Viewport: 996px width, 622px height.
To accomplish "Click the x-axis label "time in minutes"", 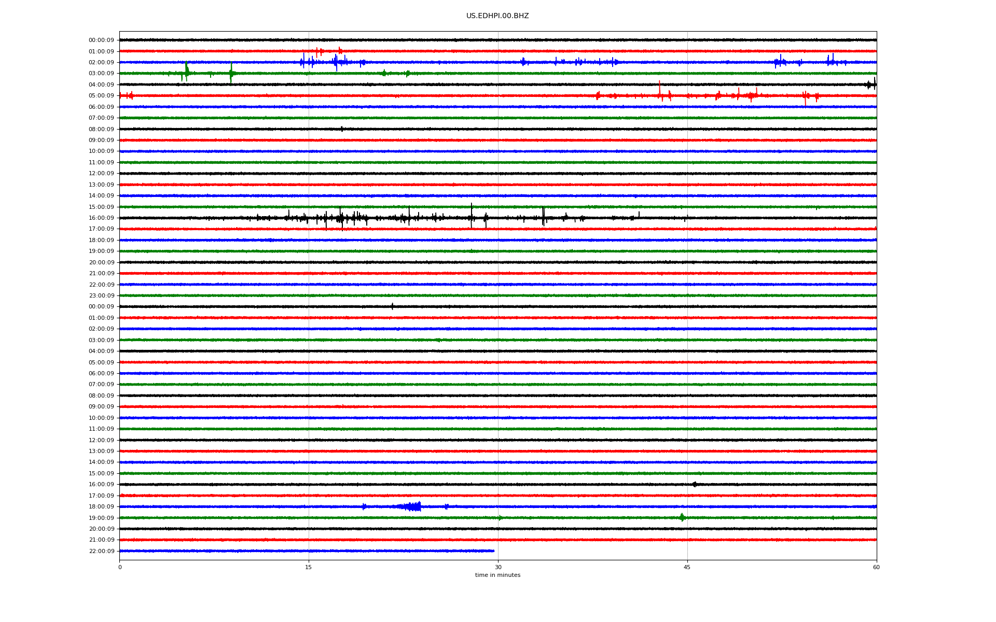I will 497,575.
